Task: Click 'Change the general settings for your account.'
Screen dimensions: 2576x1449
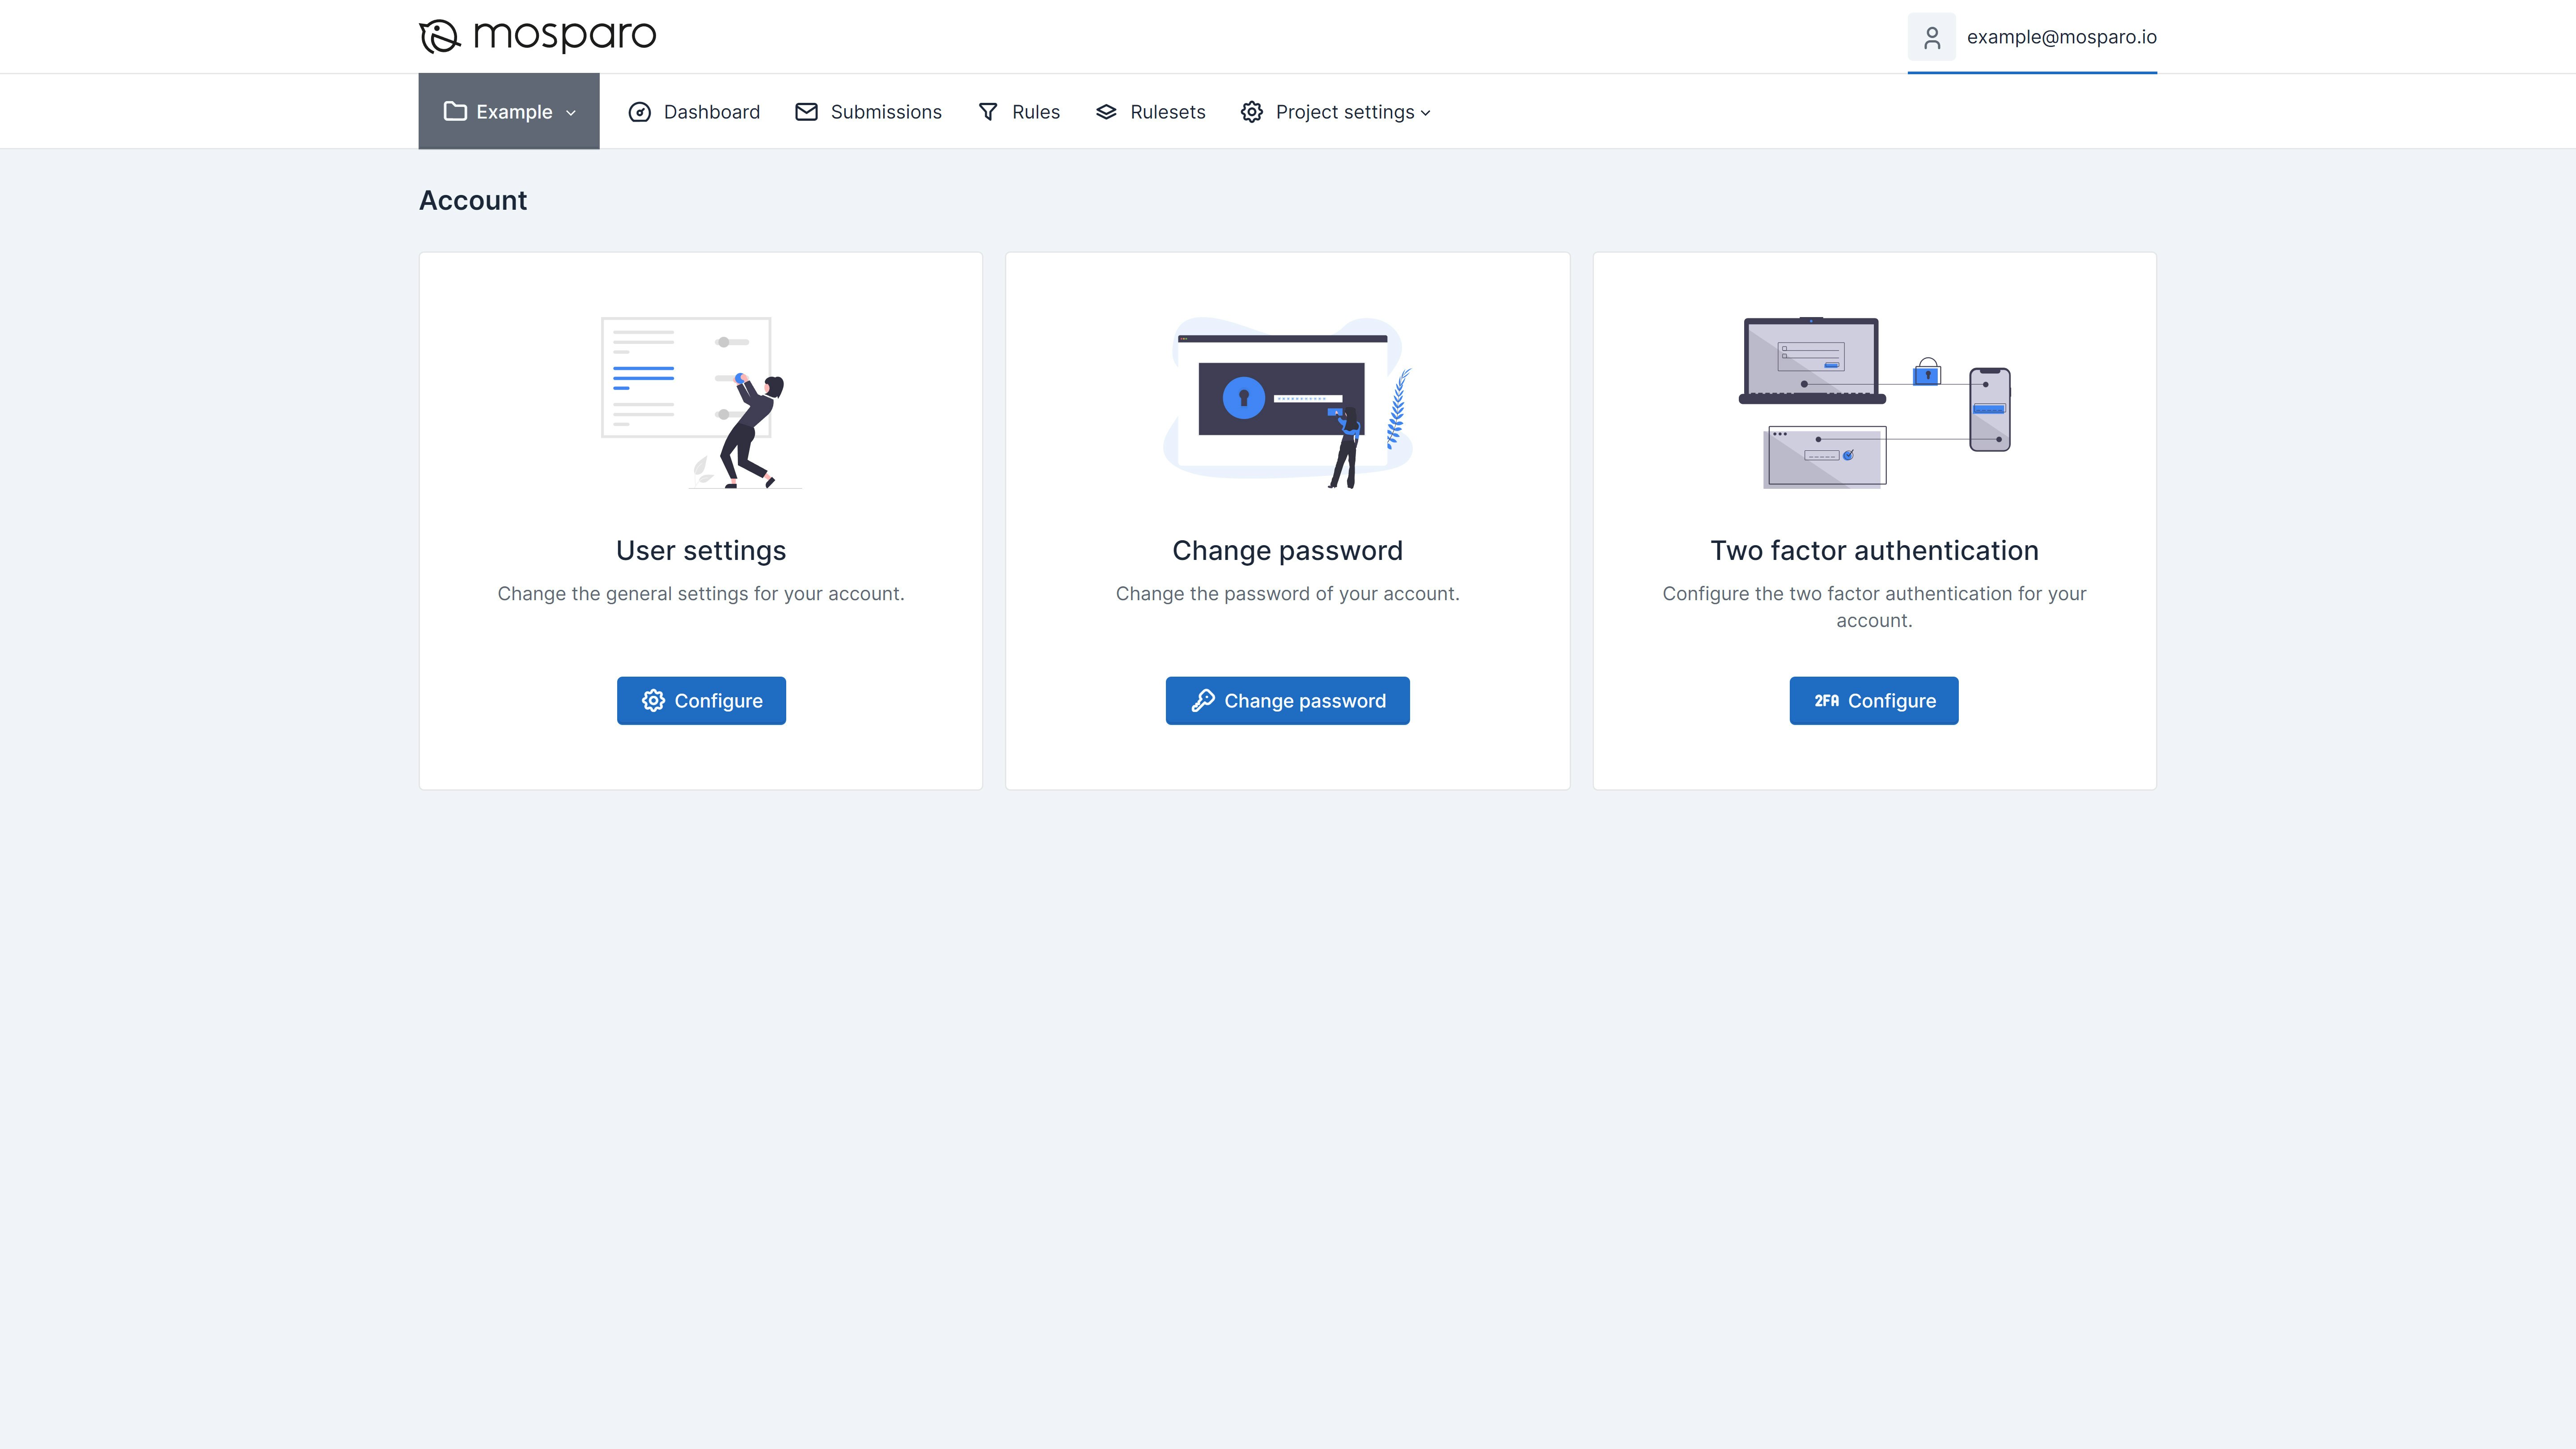Action: pyautogui.click(x=701, y=594)
